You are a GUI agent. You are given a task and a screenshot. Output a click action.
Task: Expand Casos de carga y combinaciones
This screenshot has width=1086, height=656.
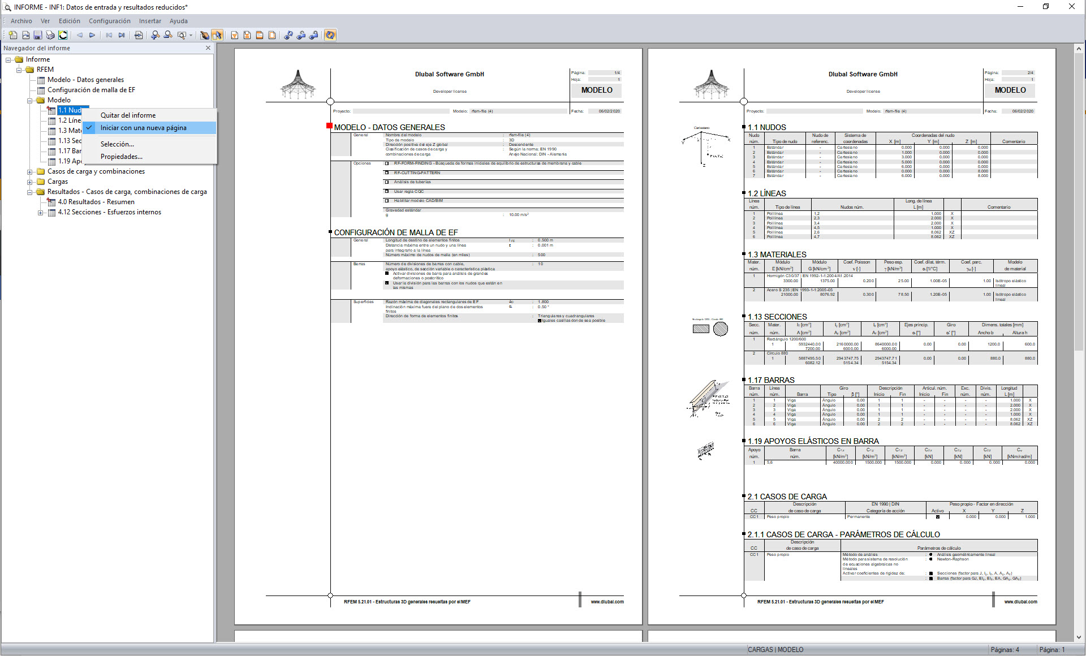click(30, 171)
